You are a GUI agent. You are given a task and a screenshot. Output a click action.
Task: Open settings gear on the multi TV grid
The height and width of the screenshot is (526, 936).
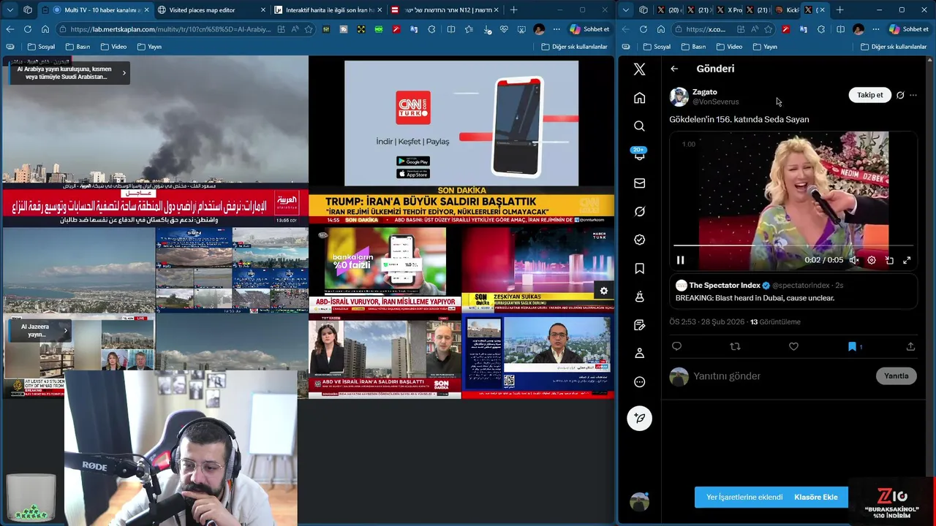(603, 291)
